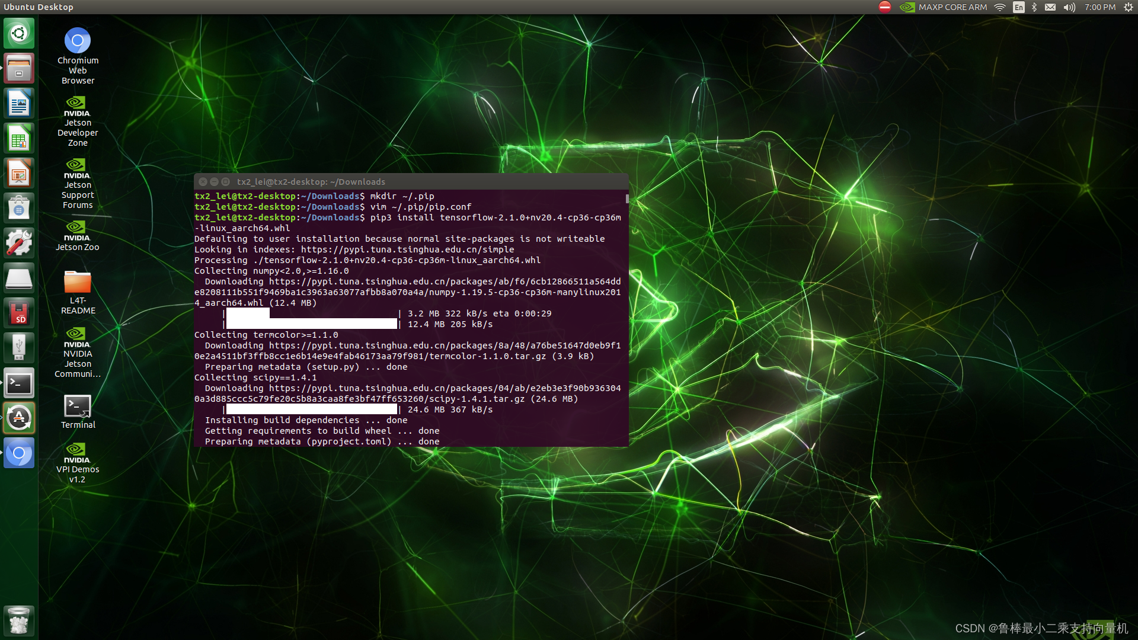Image resolution: width=1138 pixels, height=640 pixels.
Task: Open Ubuntu Software store launcher icon
Action: (x=19, y=208)
